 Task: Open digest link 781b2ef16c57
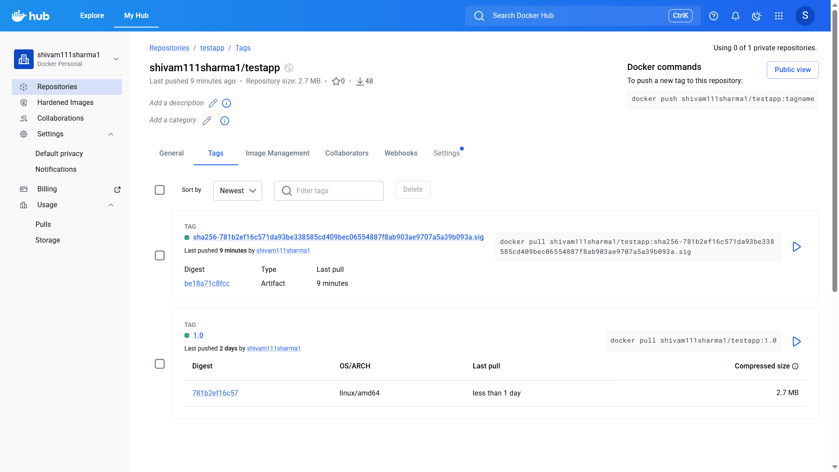pyautogui.click(x=215, y=393)
